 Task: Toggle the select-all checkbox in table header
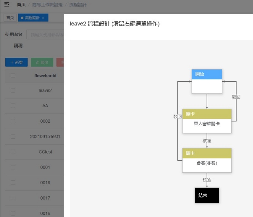(13, 76)
